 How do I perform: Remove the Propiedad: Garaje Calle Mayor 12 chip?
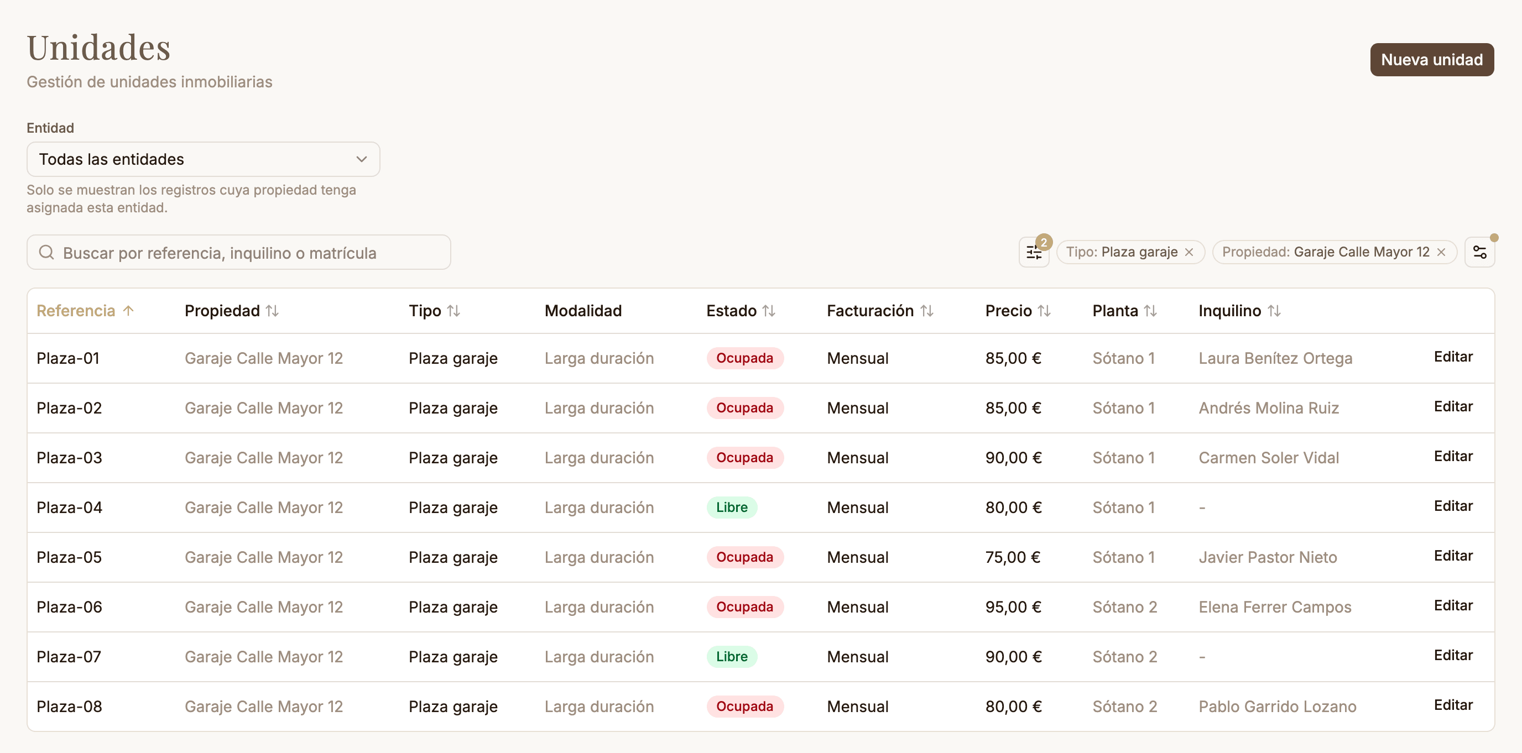(x=1441, y=252)
